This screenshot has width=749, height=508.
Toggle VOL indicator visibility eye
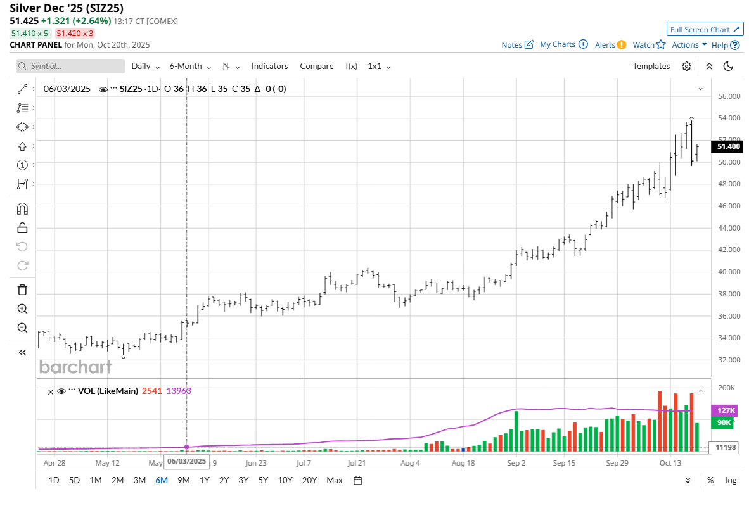61,391
